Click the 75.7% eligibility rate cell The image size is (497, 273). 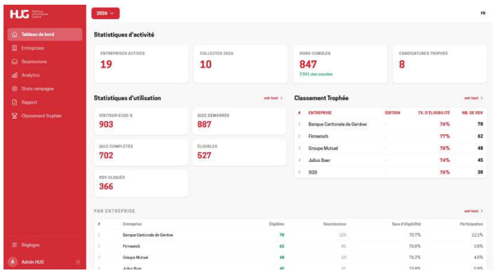(414, 235)
